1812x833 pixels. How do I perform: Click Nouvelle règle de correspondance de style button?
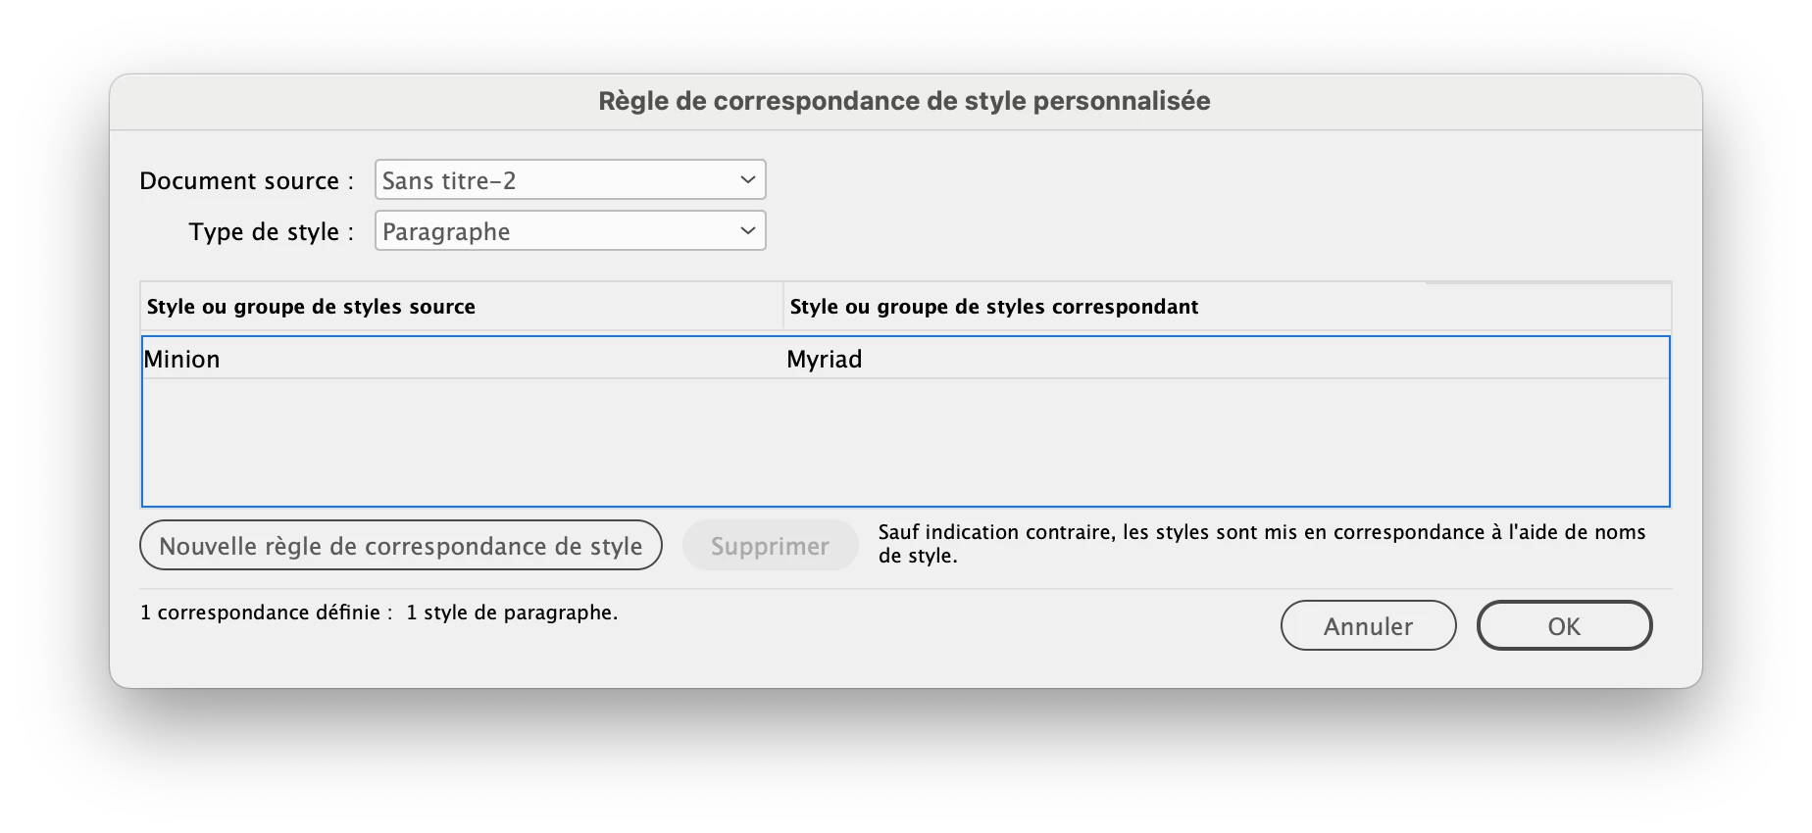[x=401, y=546]
